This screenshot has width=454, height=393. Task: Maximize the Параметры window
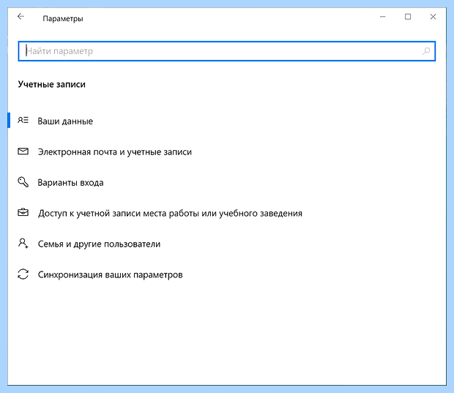point(408,17)
